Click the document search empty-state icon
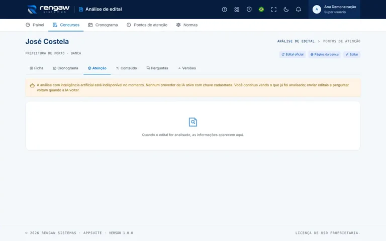 tap(193, 122)
